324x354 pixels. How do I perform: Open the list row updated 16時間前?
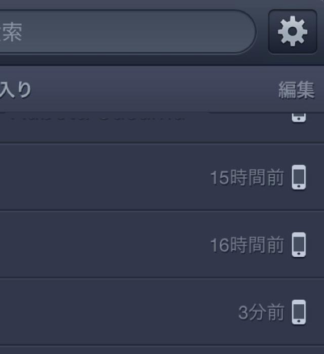click(x=162, y=245)
